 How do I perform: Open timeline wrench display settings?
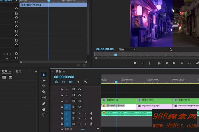(x=85, y=82)
